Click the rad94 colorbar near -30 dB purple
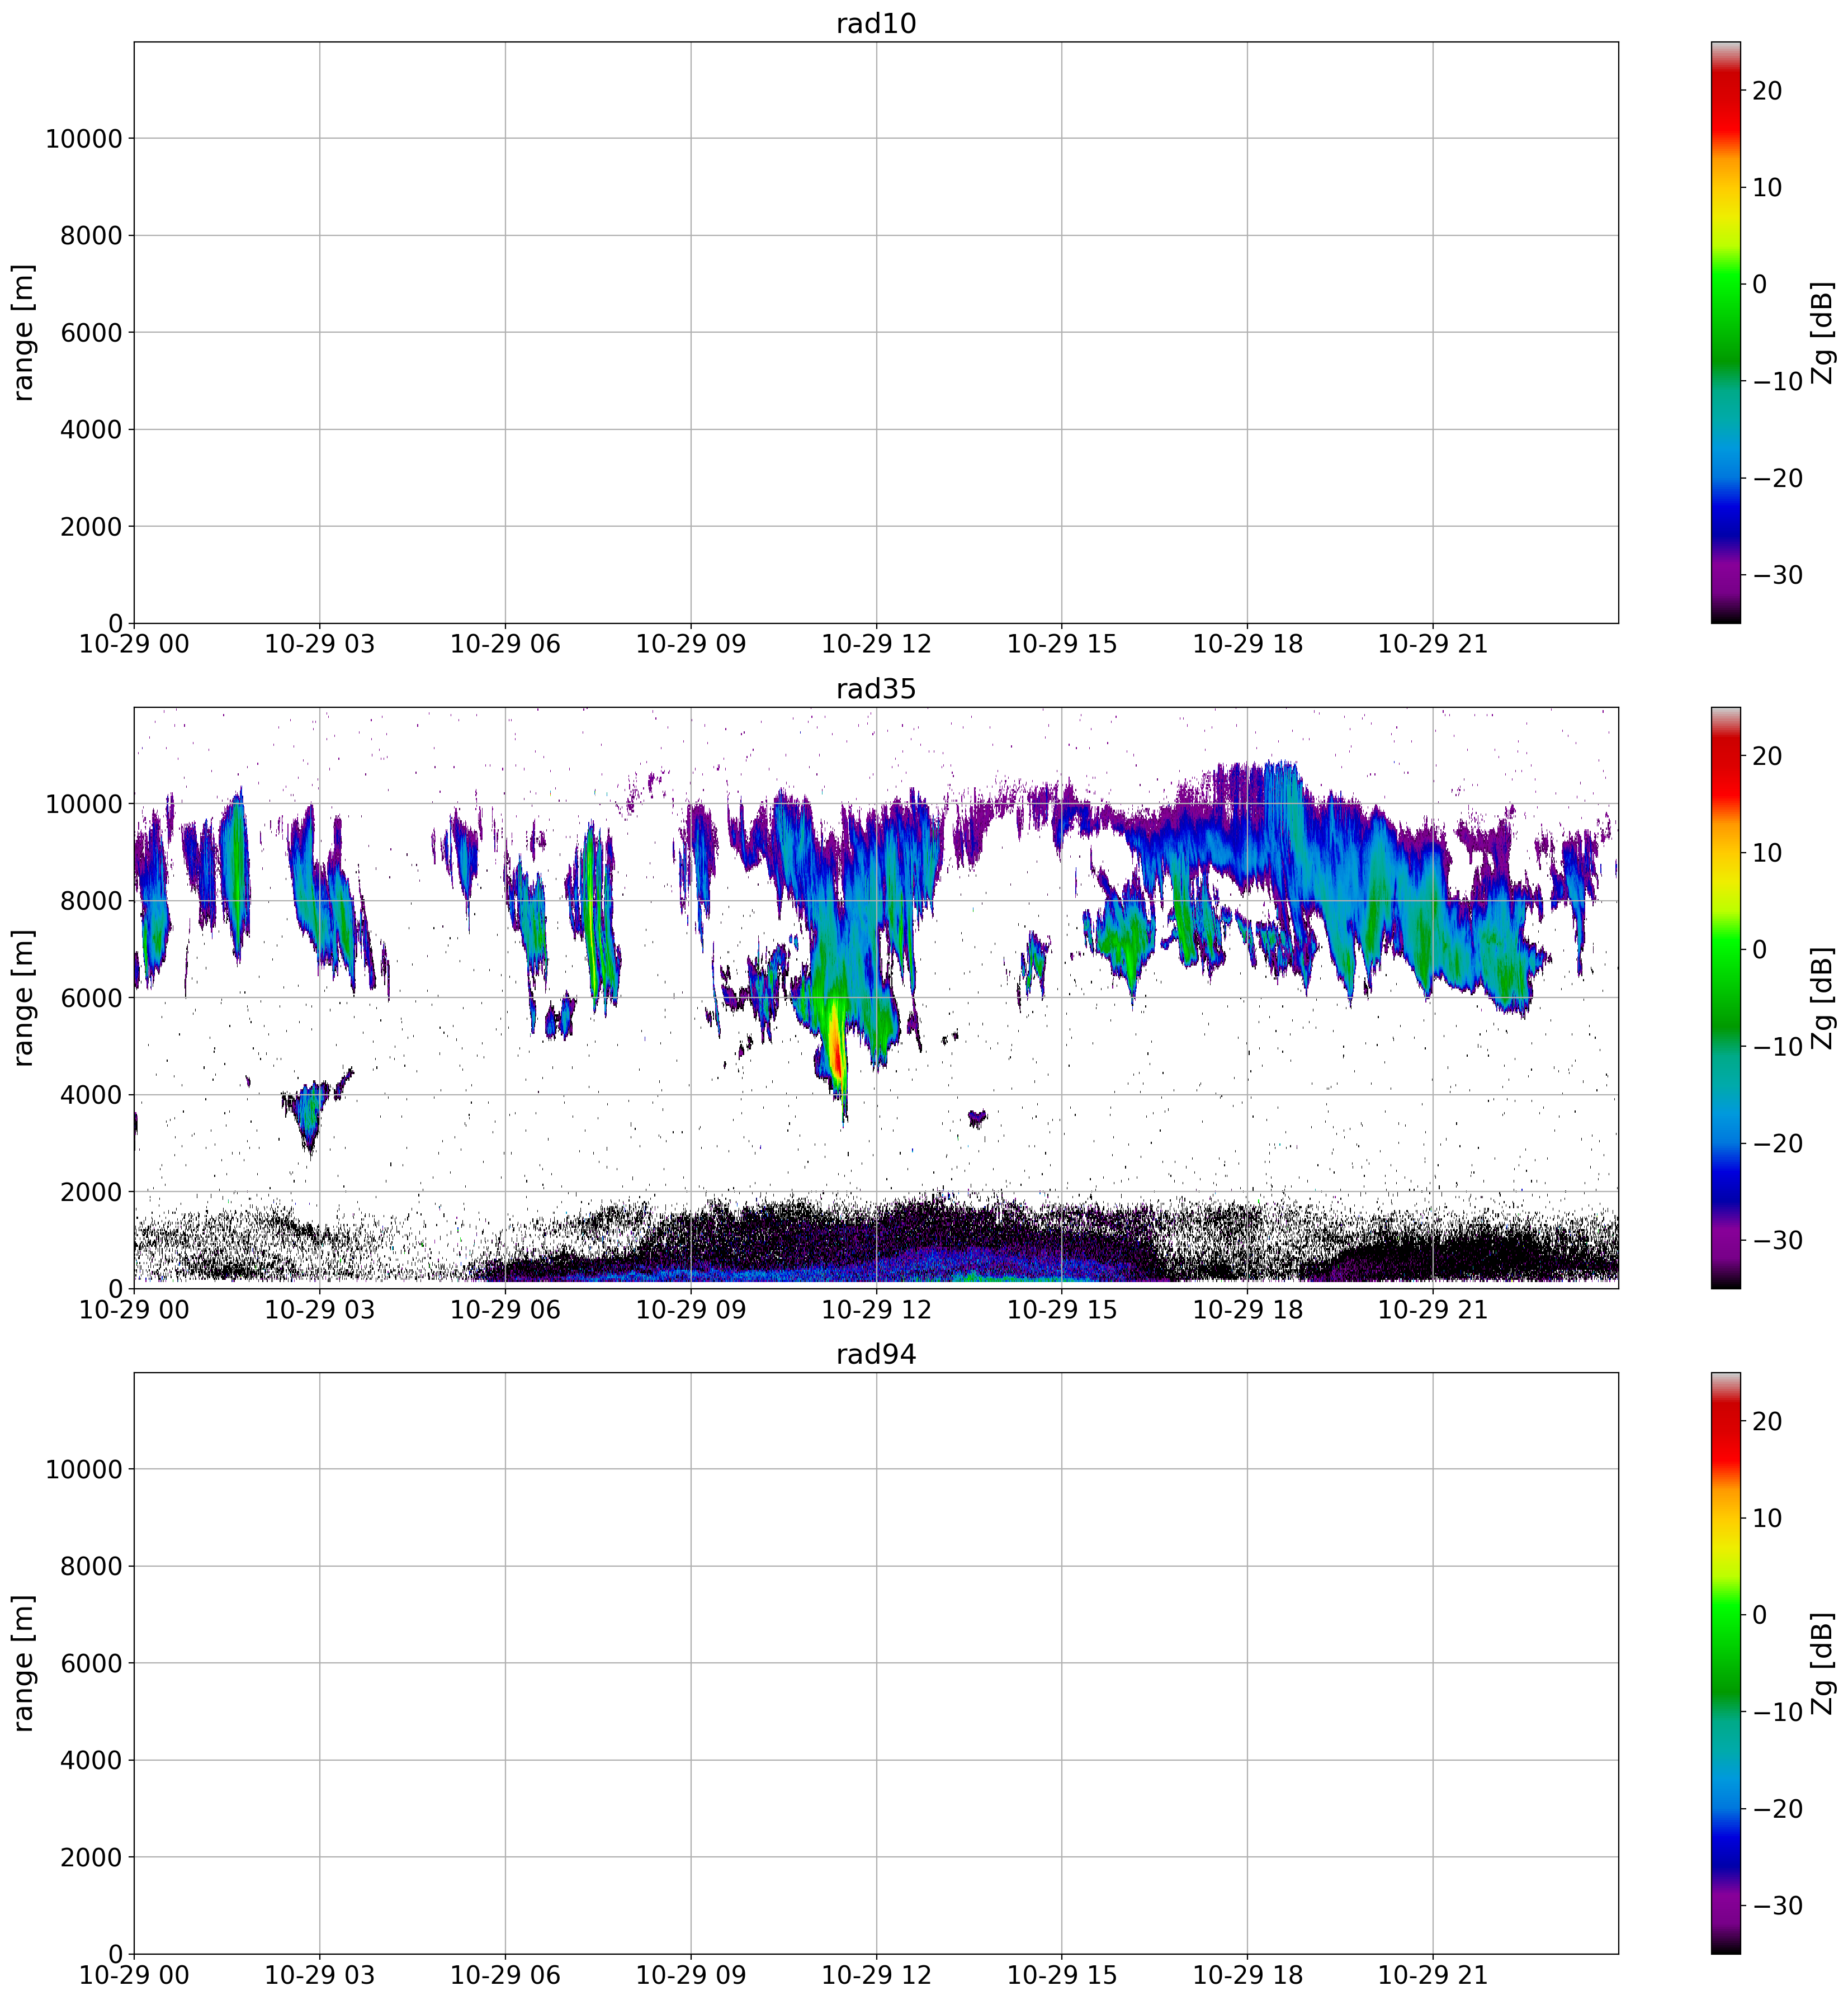 (1725, 1905)
